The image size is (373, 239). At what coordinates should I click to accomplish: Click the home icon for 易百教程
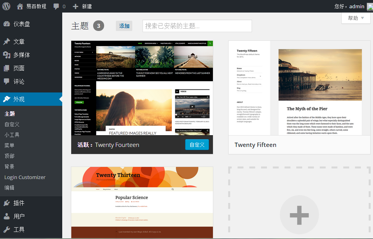click(20, 6)
